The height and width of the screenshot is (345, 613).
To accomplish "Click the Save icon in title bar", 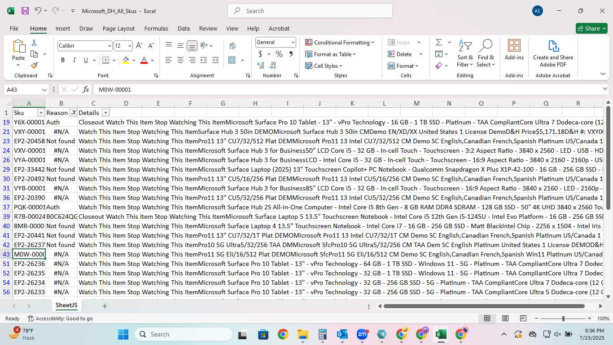I will tap(25, 11).
